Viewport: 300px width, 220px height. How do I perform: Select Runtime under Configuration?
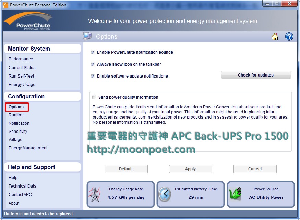pyautogui.click(x=16, y=115)
